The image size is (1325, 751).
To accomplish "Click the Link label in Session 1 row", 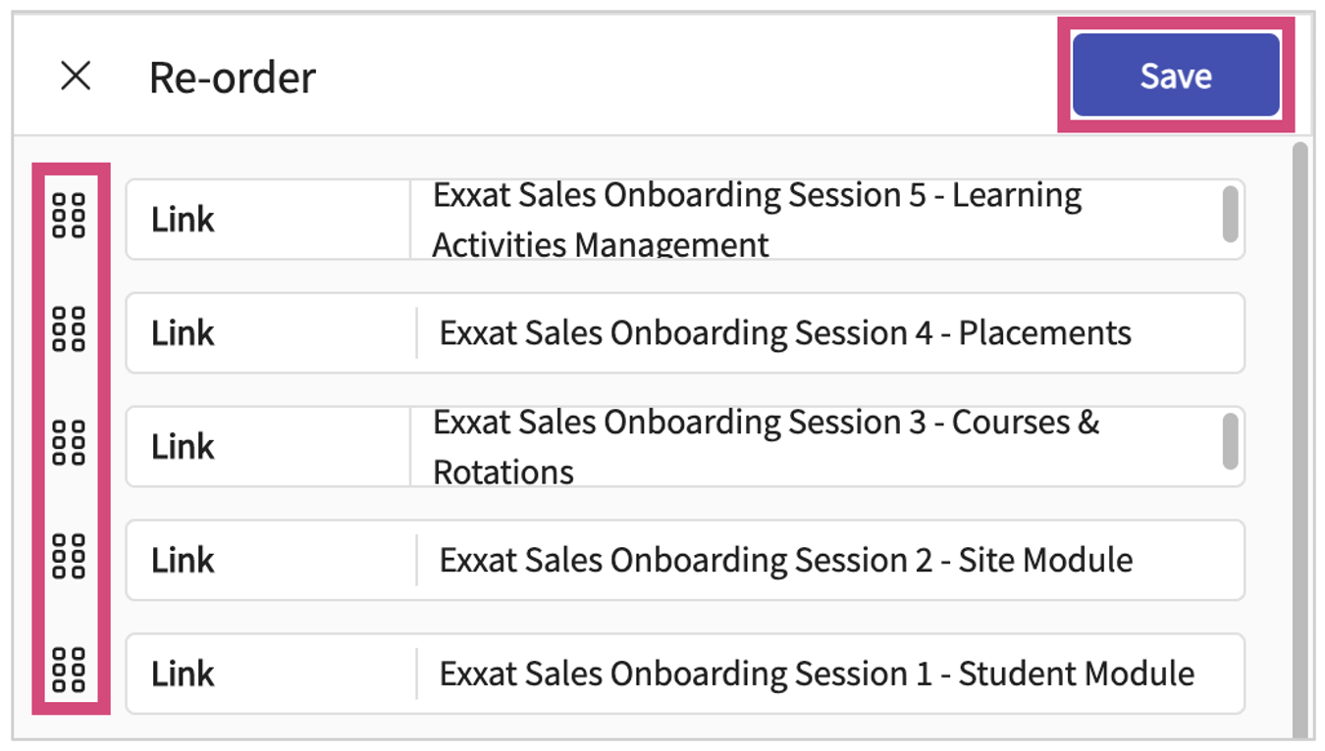I will (183, 675).
